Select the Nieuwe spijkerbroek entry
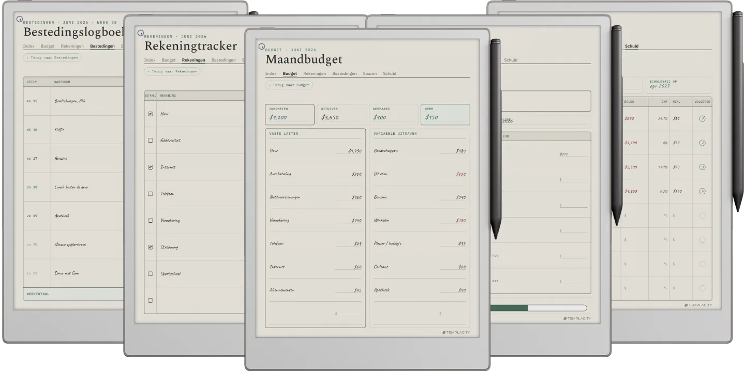Image resolution: width=745 pixels, height=371 pixels. pyautogui.click(x=70, y=244)
